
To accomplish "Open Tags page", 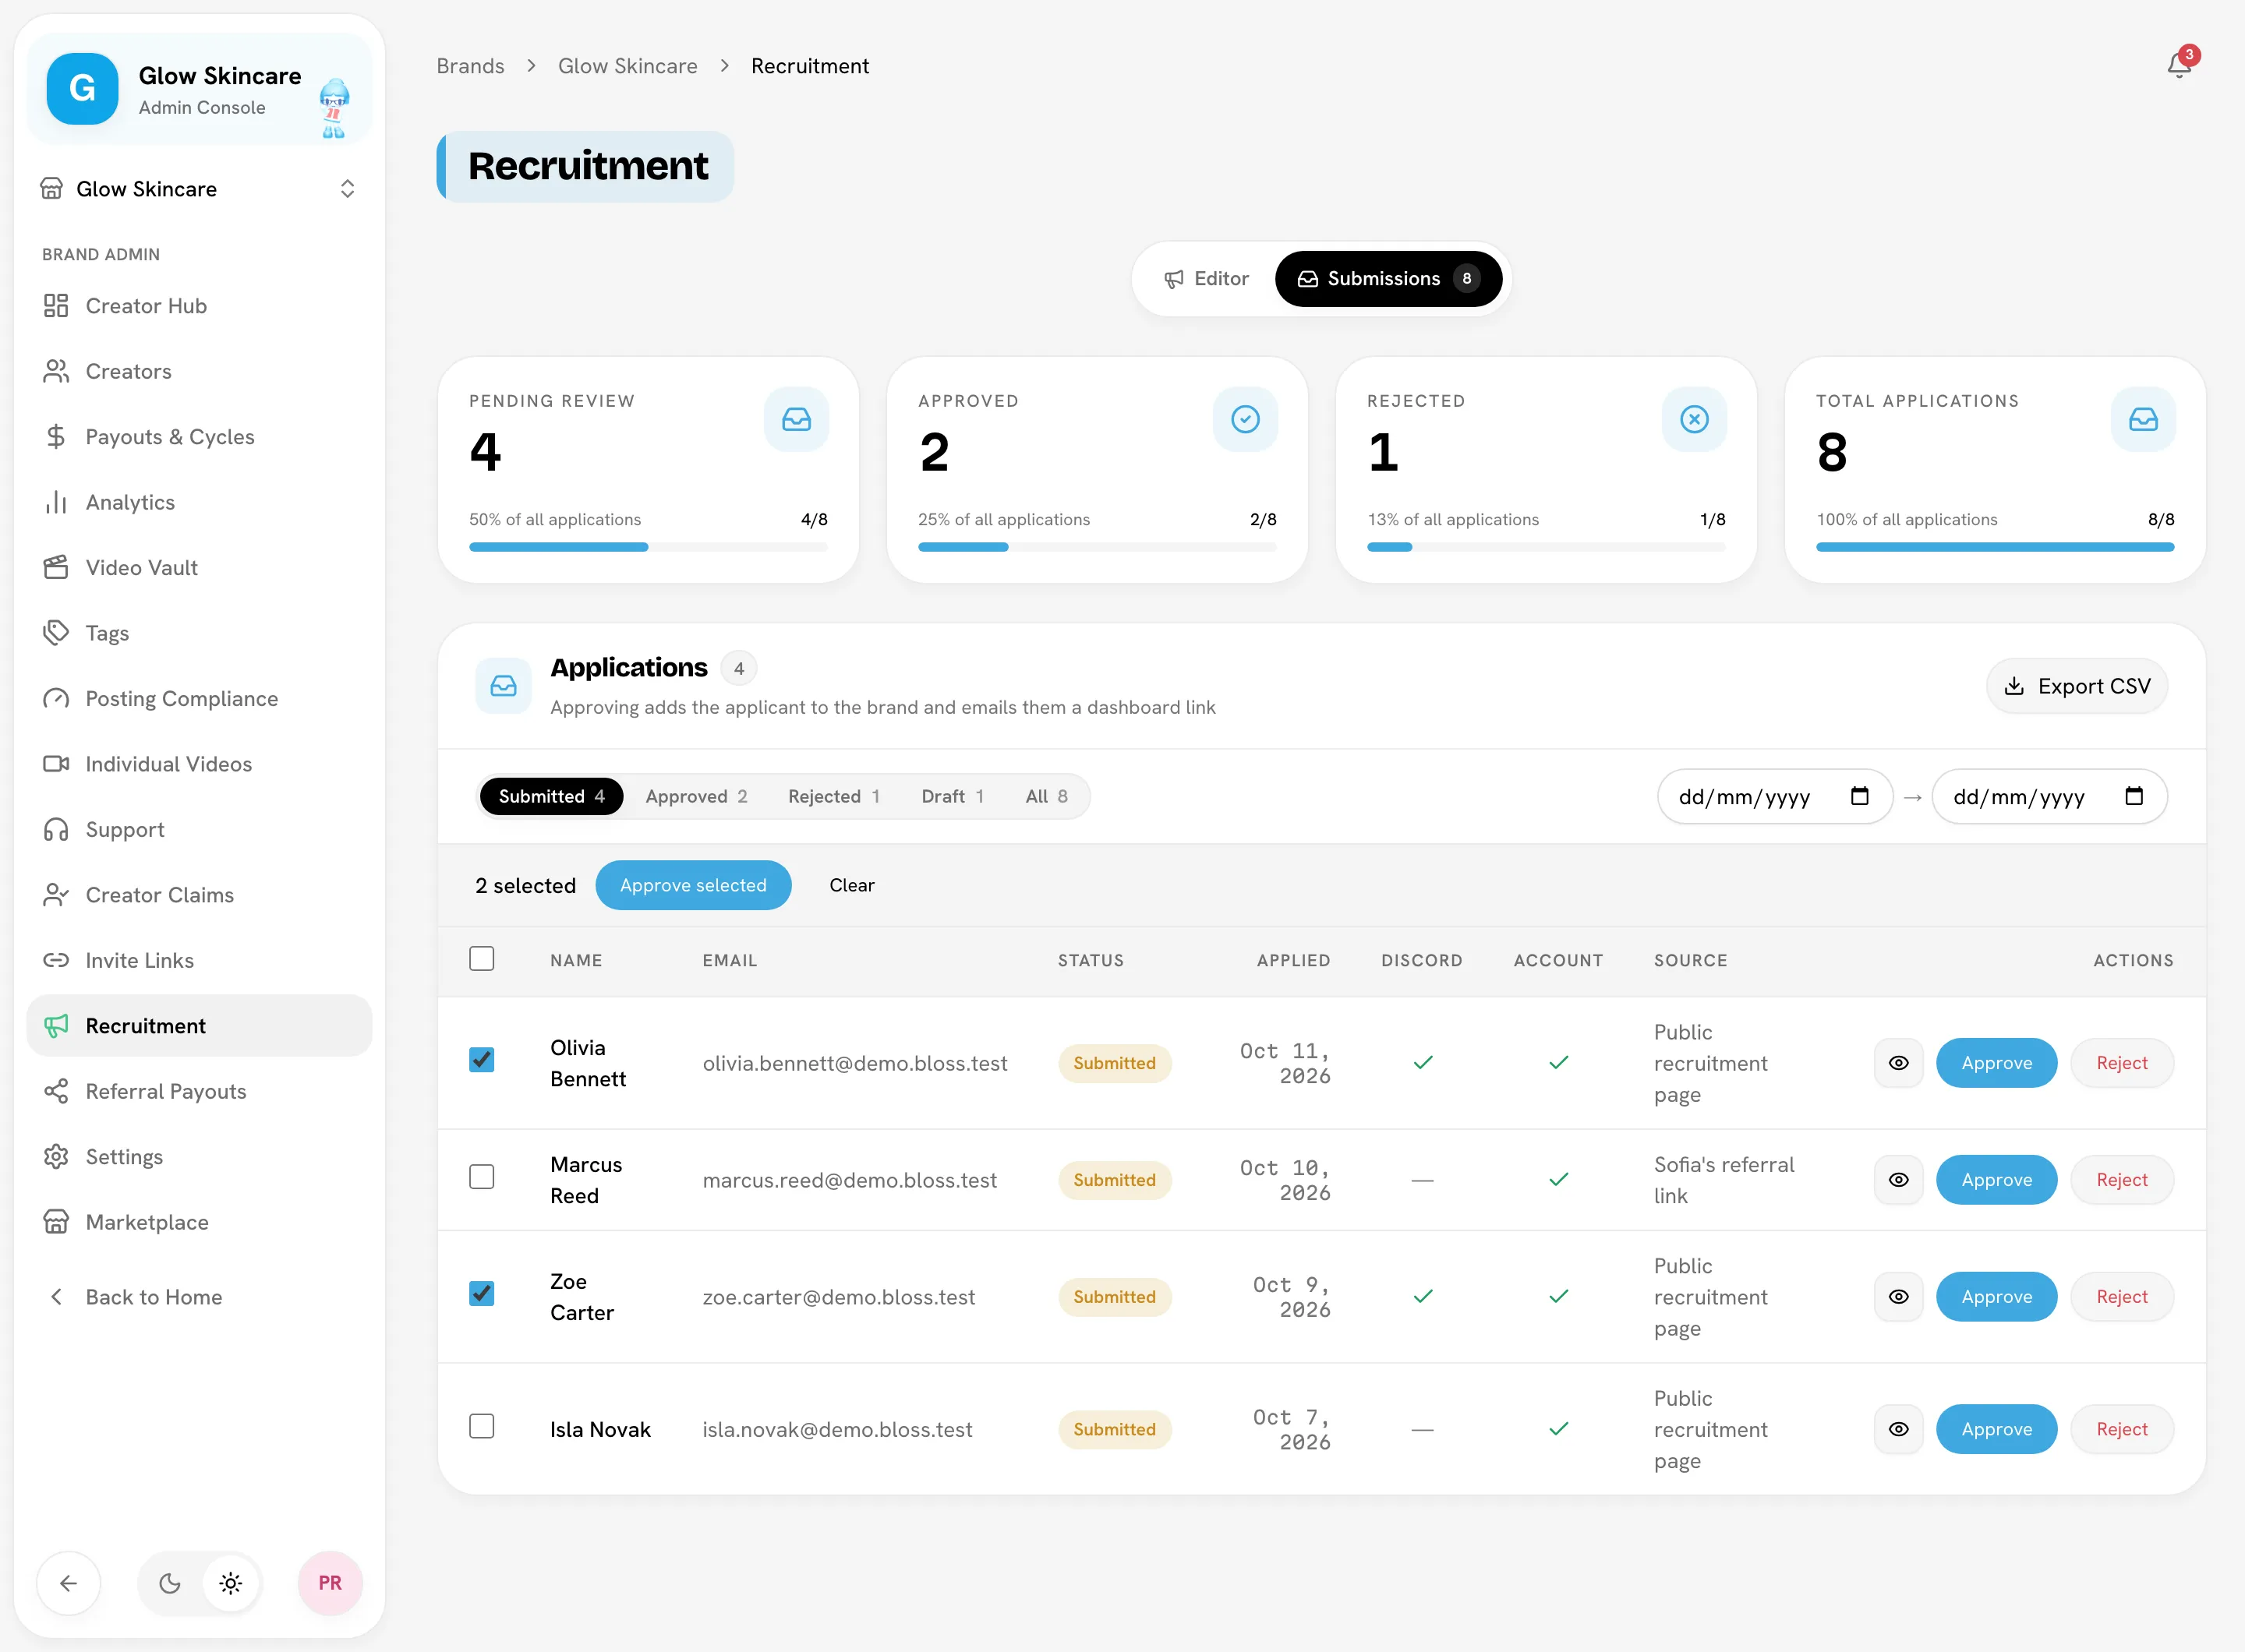I will pos(199,633).
